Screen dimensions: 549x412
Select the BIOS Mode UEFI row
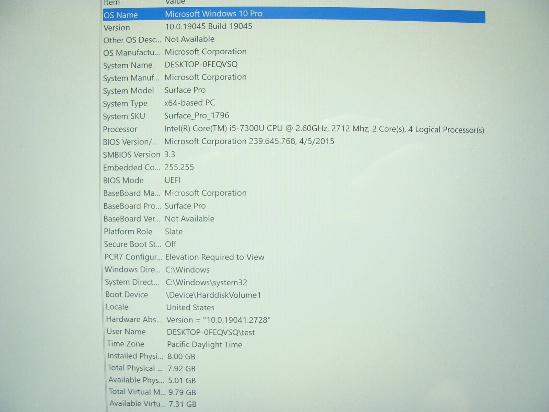click(294, 180)
